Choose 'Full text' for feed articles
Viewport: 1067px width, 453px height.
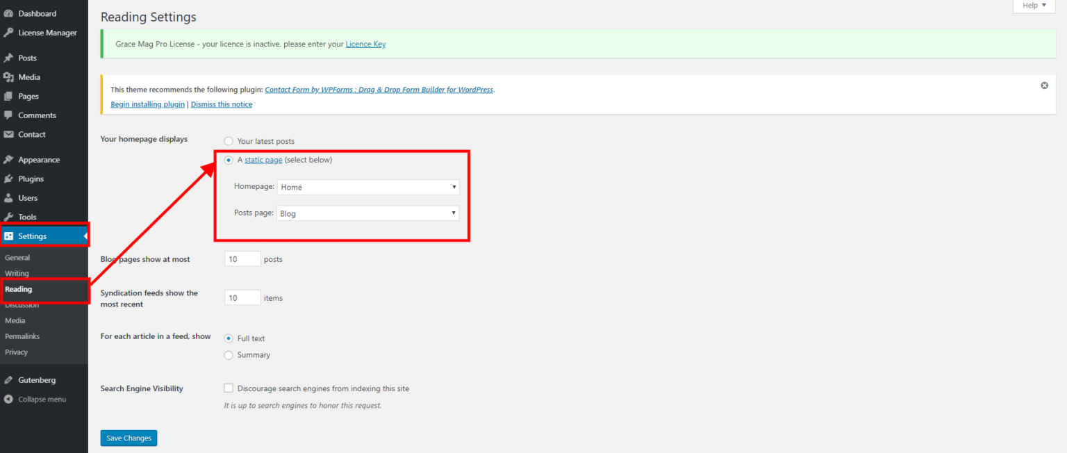[229, 338]
